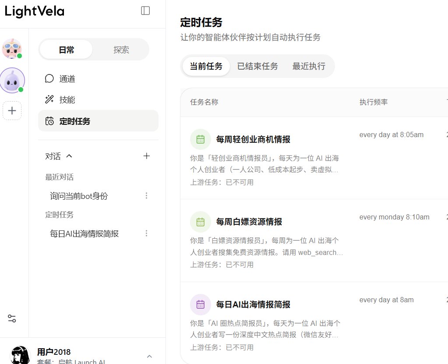This screenshot has height=364, width=448.
Task: Open the 每日AI出海情报简报 task in table
Action: tap(253, 304)
